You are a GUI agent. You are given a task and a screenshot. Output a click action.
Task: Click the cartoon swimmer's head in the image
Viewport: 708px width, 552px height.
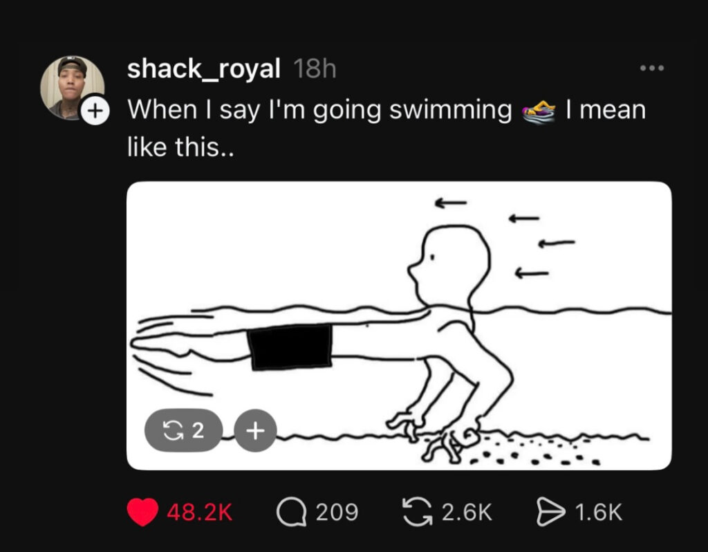click(x=450, y=264)
